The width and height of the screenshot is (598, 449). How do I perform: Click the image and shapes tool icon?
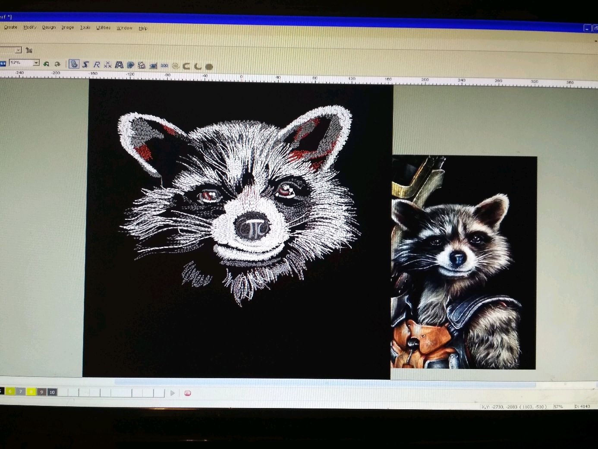(x=142, y=65)
